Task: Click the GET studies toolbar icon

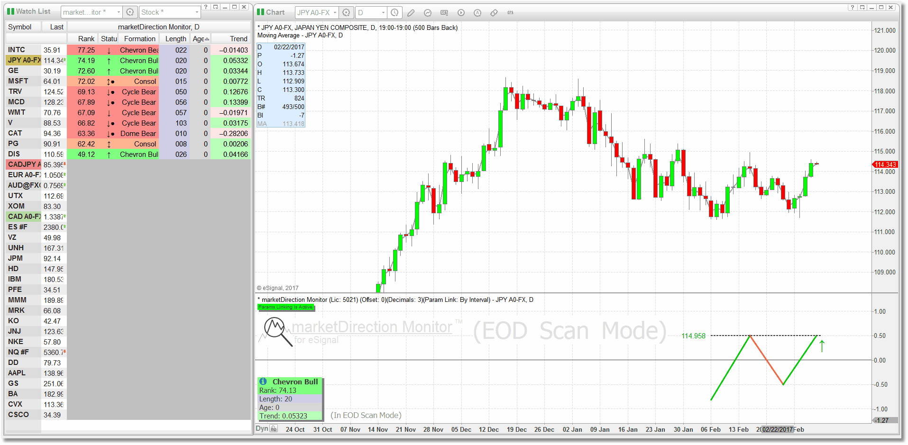Action: (x=444, y=13)
